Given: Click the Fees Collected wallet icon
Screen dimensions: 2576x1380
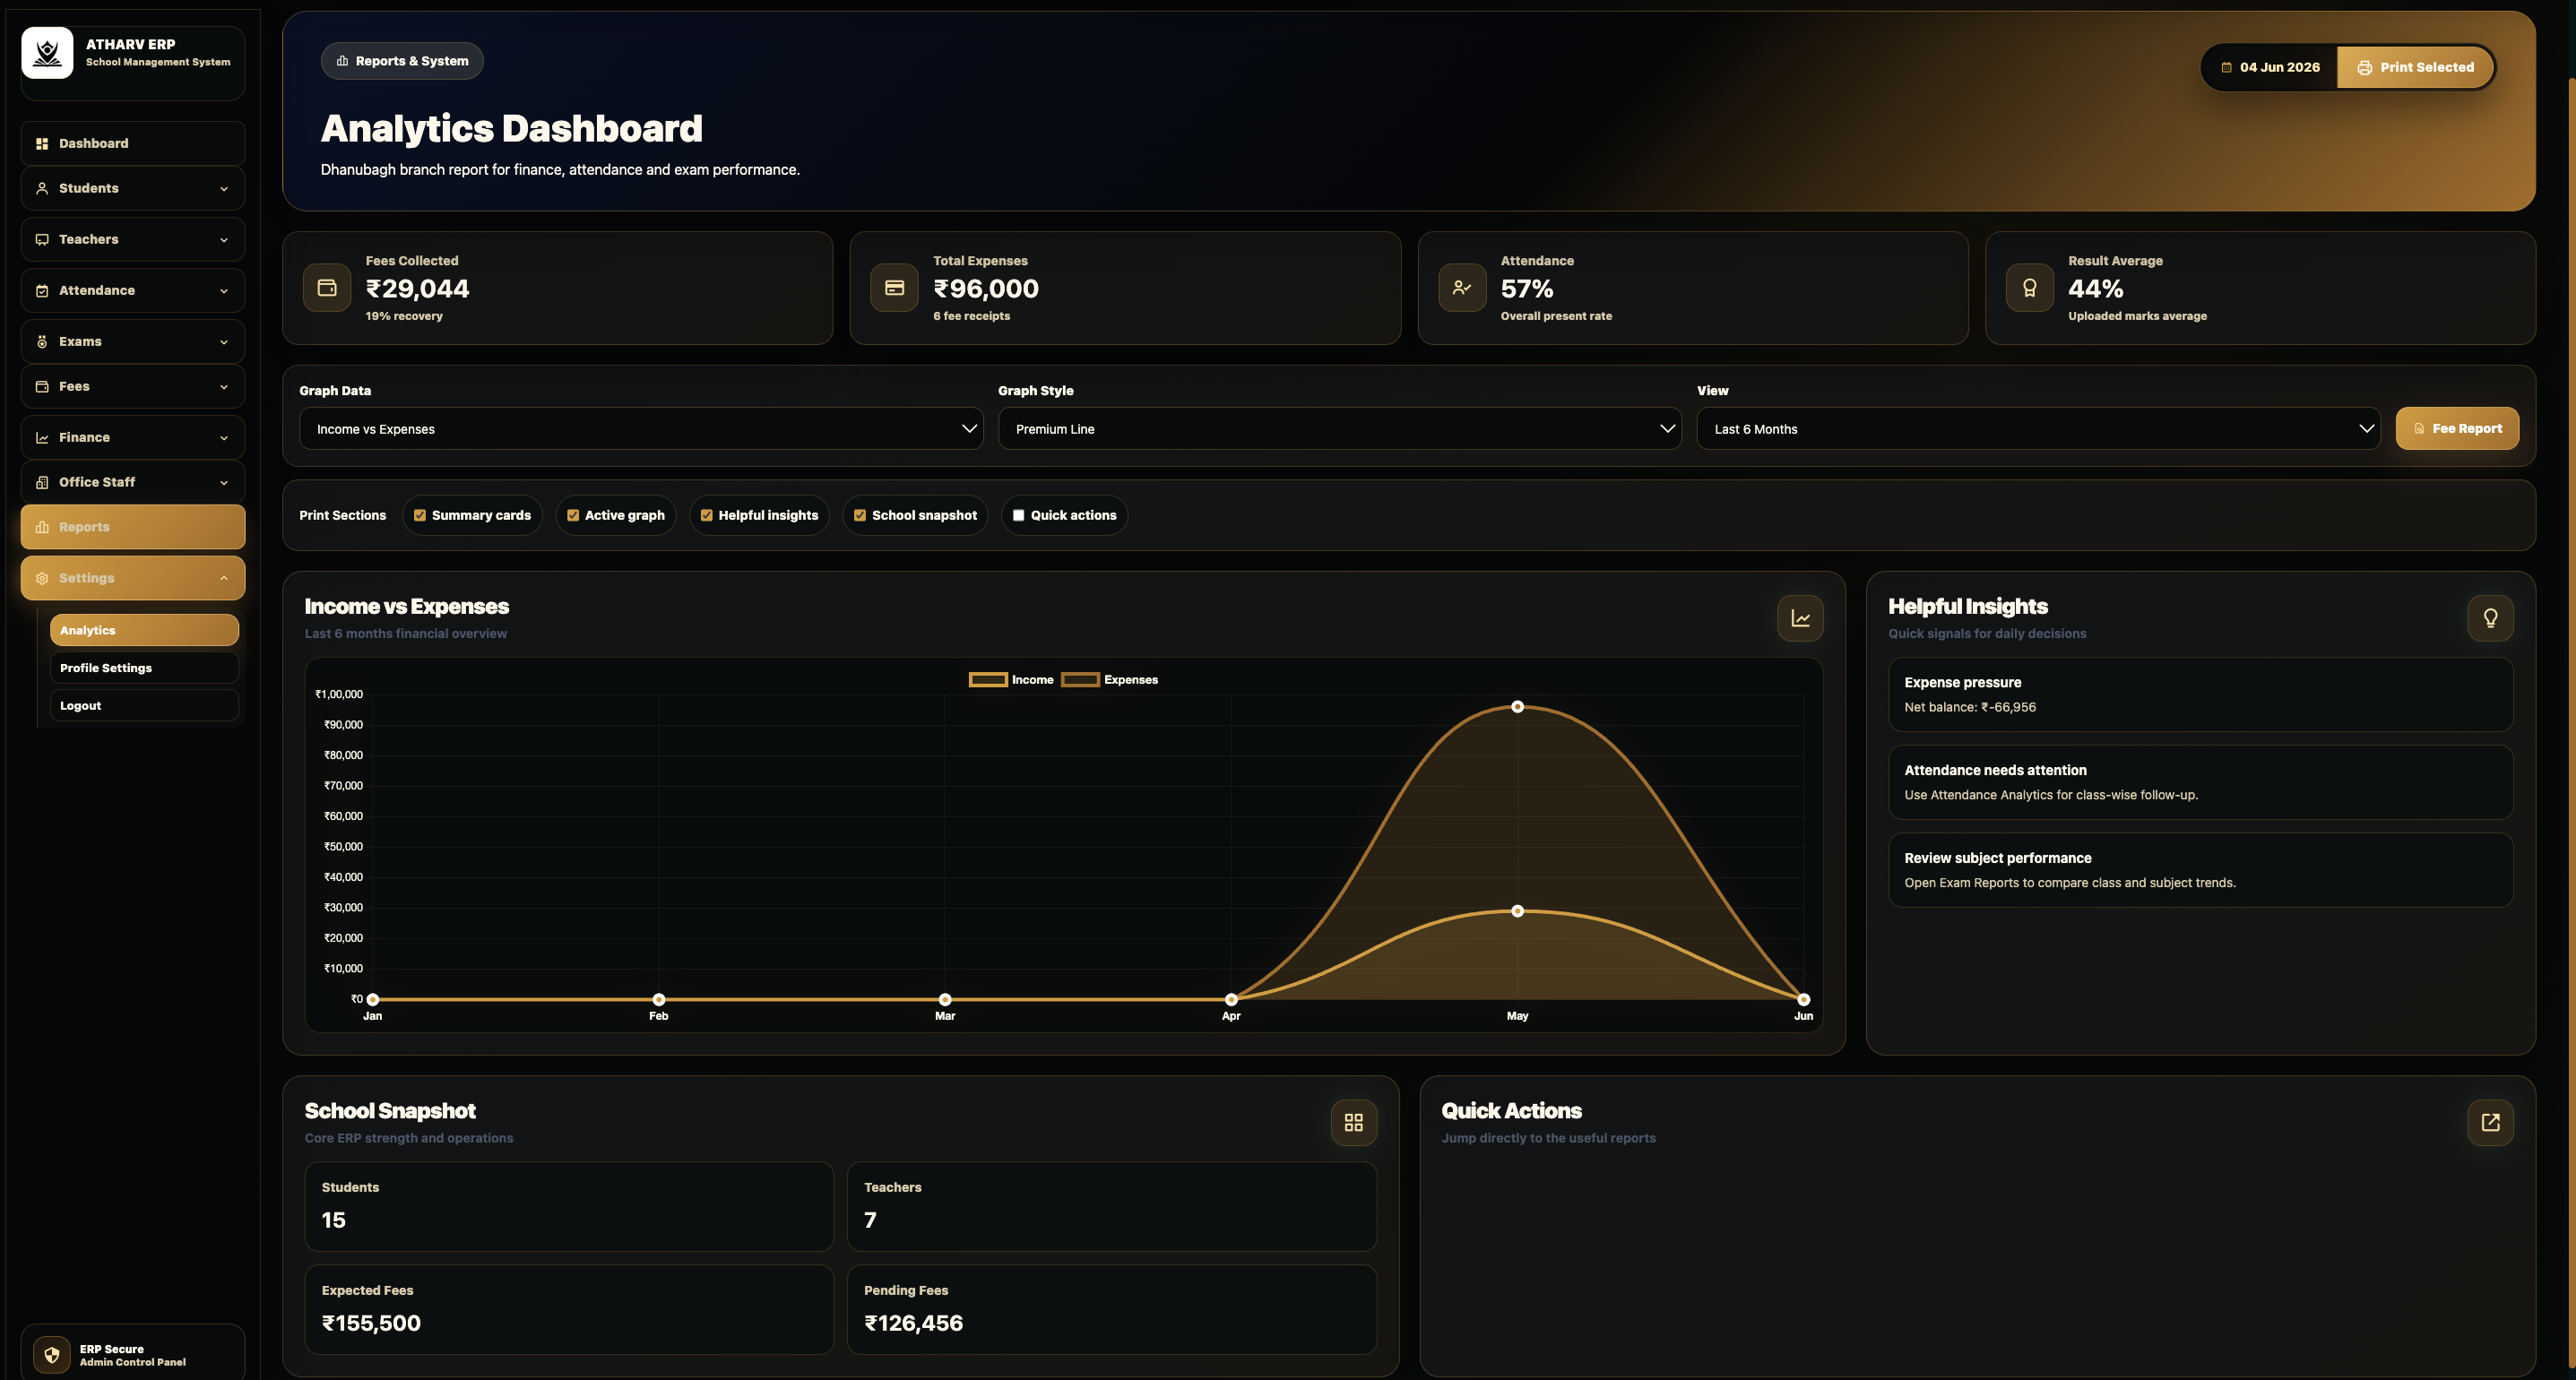Looking at the screenshot, I should 327,288.
